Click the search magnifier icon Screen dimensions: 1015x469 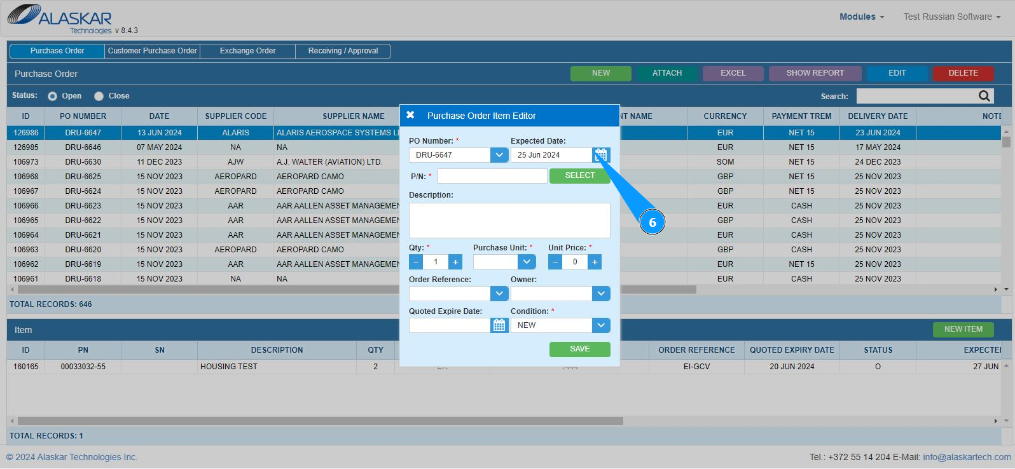coord(984,96)
